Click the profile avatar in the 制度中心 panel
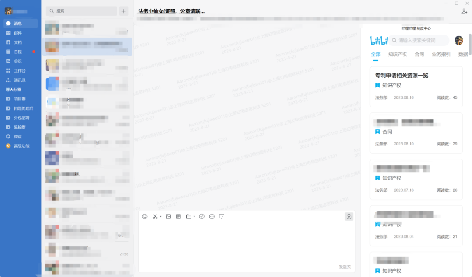This screenshot has width=472, height=277. [x=459, y=40]
